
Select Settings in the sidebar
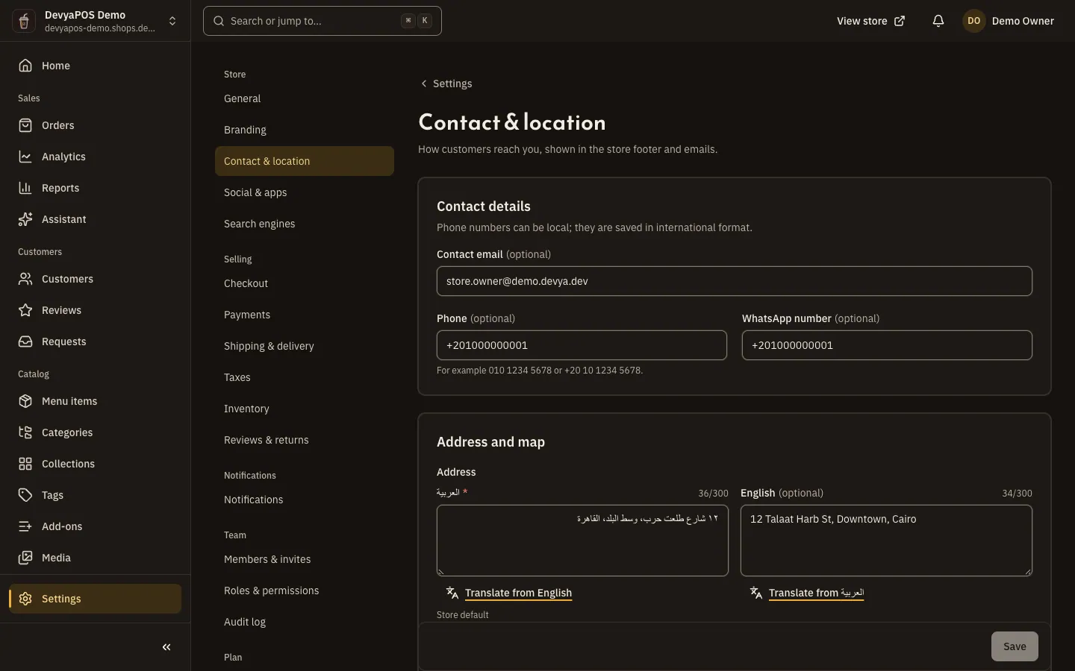click(x=96, y=599)
